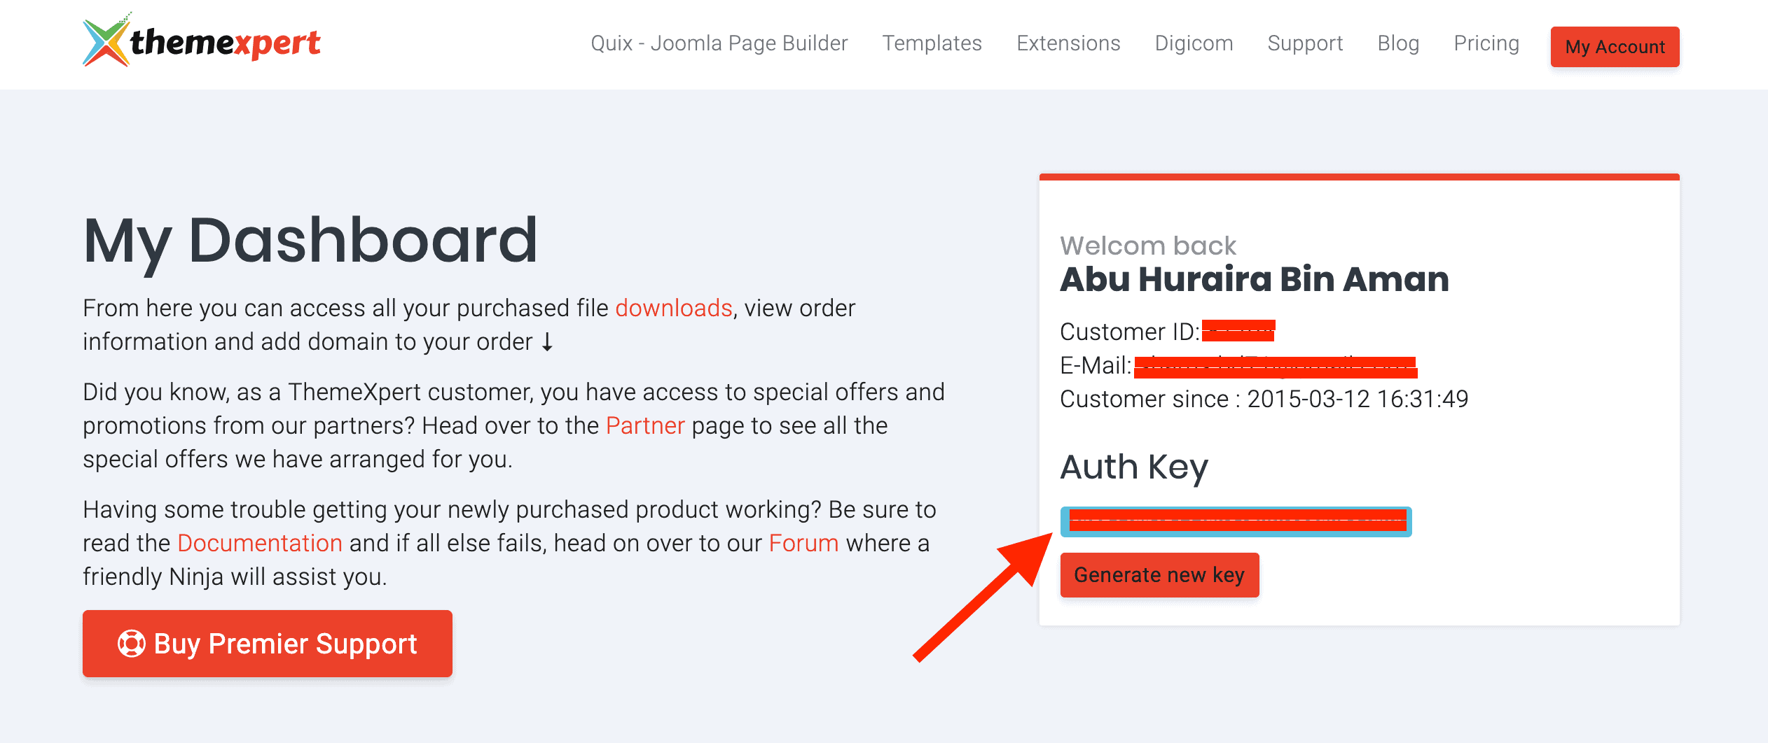Open the Partner page link
Screen dimensions: 1768x743
(x=644, y=425)
